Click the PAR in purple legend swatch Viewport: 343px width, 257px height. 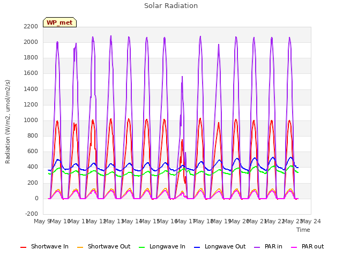point(257,247)
